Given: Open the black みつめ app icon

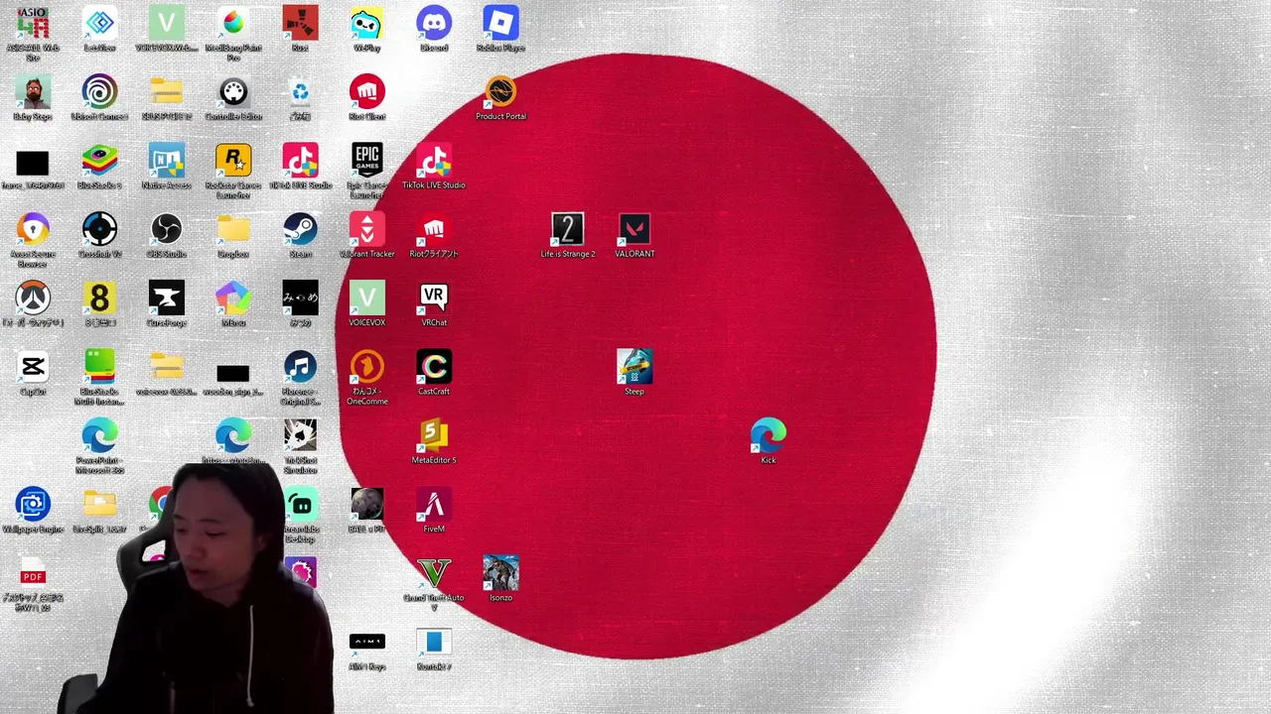Looking at the screenshot, I should tap(300, 297).
